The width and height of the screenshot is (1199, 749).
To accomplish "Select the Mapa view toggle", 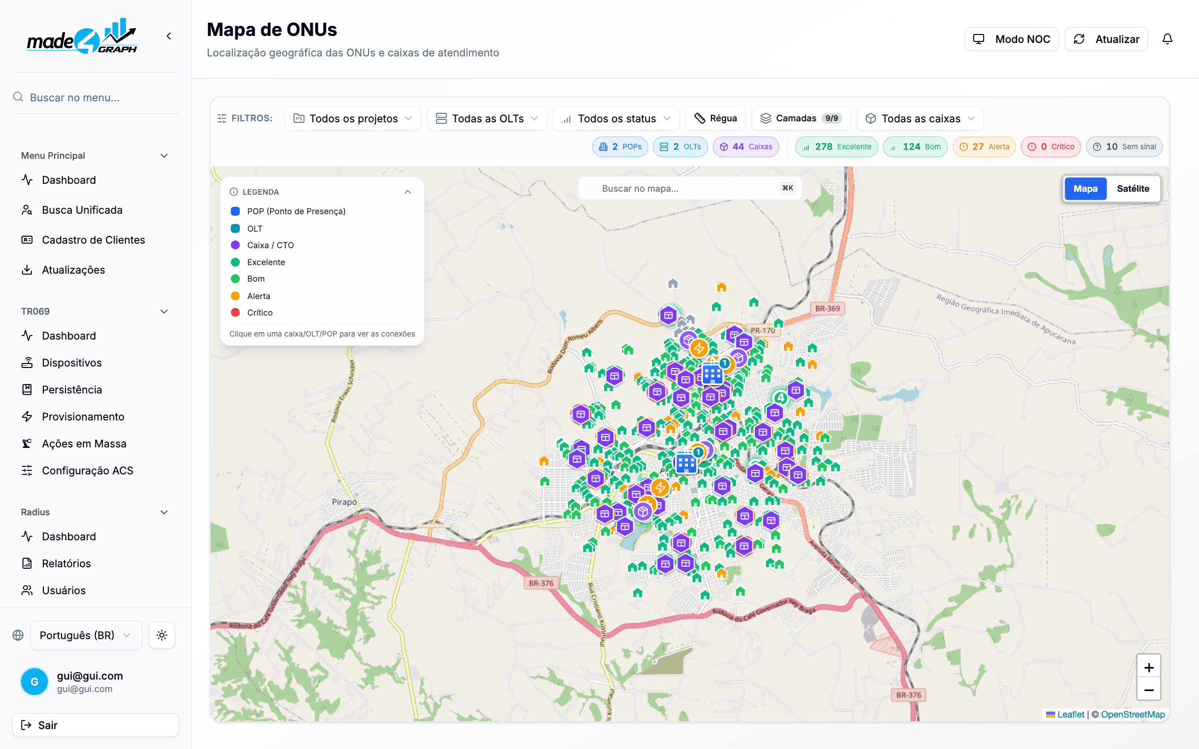I will click(1085, 189).
